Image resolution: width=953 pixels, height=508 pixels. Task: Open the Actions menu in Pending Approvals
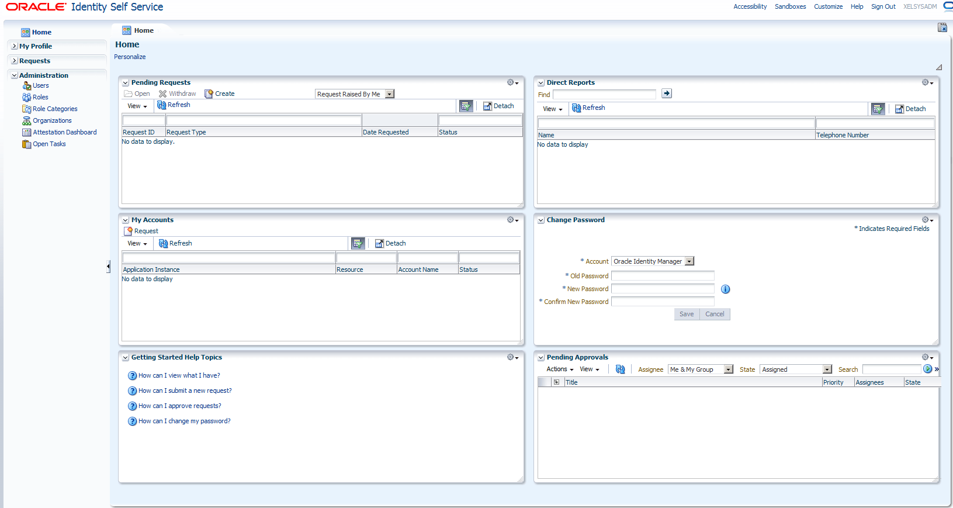pos(560,369)
